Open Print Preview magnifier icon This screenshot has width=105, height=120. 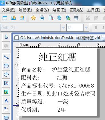(51, 18)
